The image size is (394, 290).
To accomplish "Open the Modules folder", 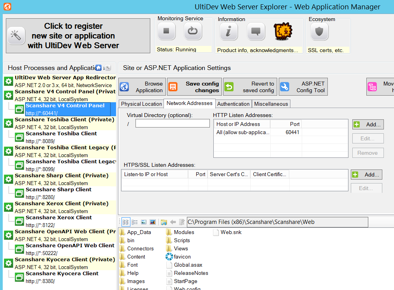I will click(180, 232).
